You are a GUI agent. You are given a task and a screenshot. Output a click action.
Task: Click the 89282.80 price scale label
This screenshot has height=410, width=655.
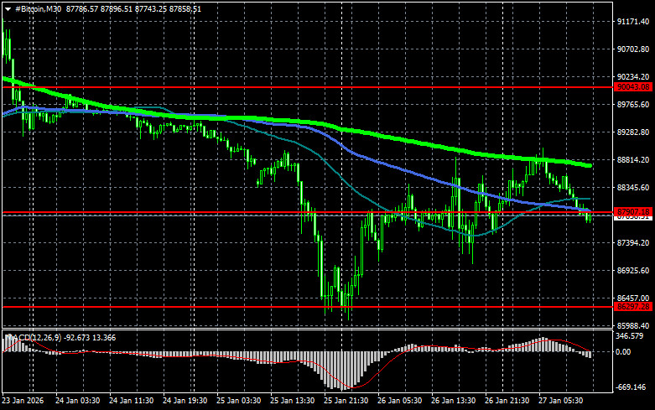click(633, 132)
